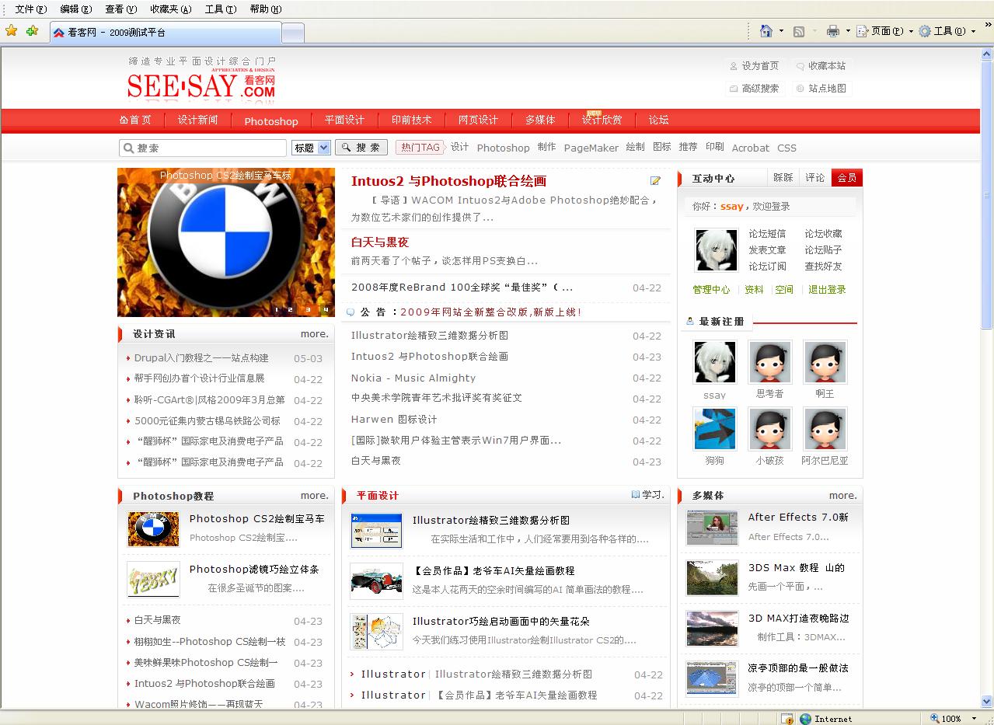Image resolution: width=994 pixels, height=725 pixels.
Task: Open the 查看 (View) menu
Action: pos(120,9)
